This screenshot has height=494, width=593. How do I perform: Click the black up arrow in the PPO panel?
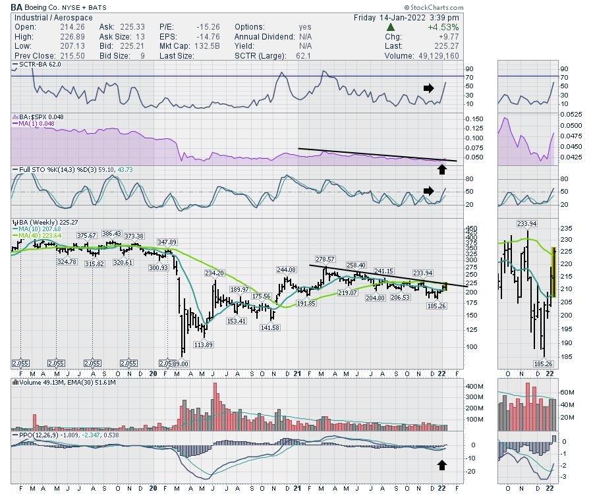(x=441, y=466)
